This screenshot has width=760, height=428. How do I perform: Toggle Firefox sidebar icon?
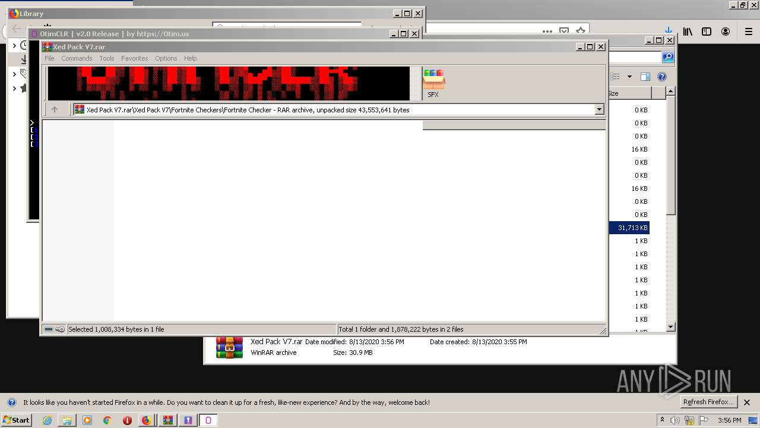pos(707,32)
